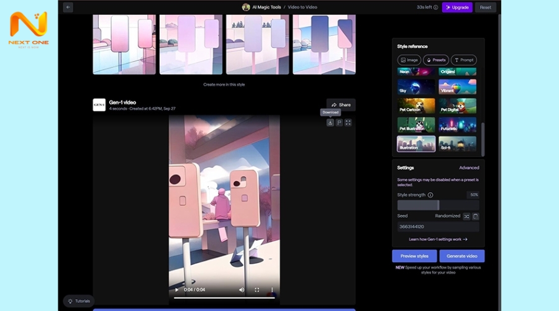Image resolution: width=559 pixels, height=311 pixels.
Task: Click the Upgrade button
Action: click(457, 7)
